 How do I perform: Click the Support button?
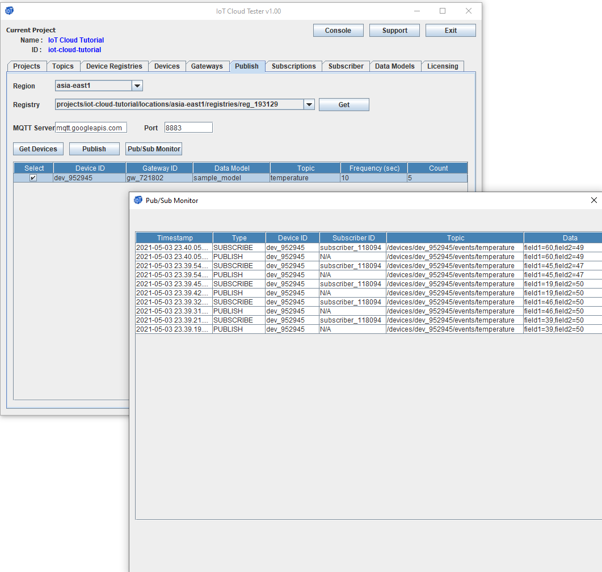tap(395, 30)
